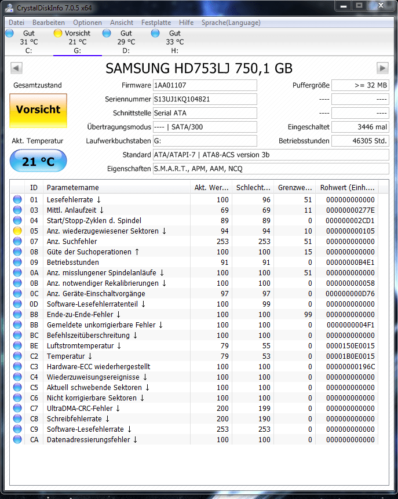Screen dimensions: 398x499
Task: Click the Eigenschaften field
Action: click(x=271, y=169)
